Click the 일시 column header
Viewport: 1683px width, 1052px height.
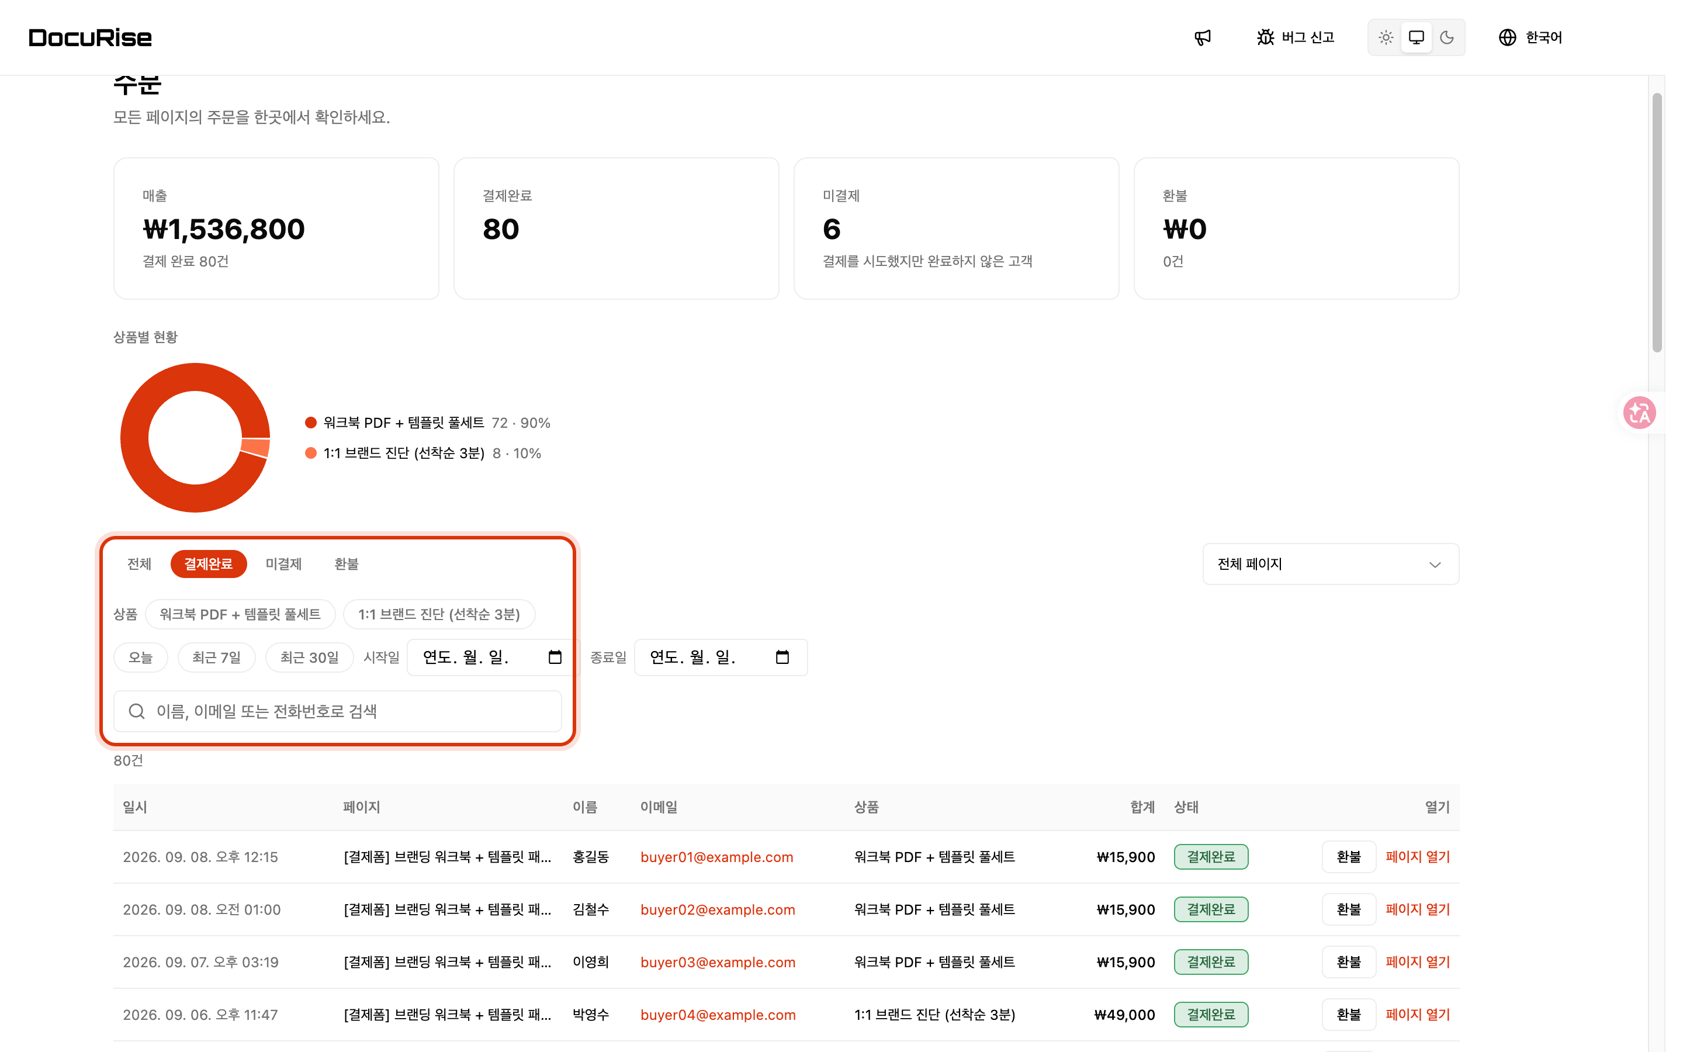135,807
